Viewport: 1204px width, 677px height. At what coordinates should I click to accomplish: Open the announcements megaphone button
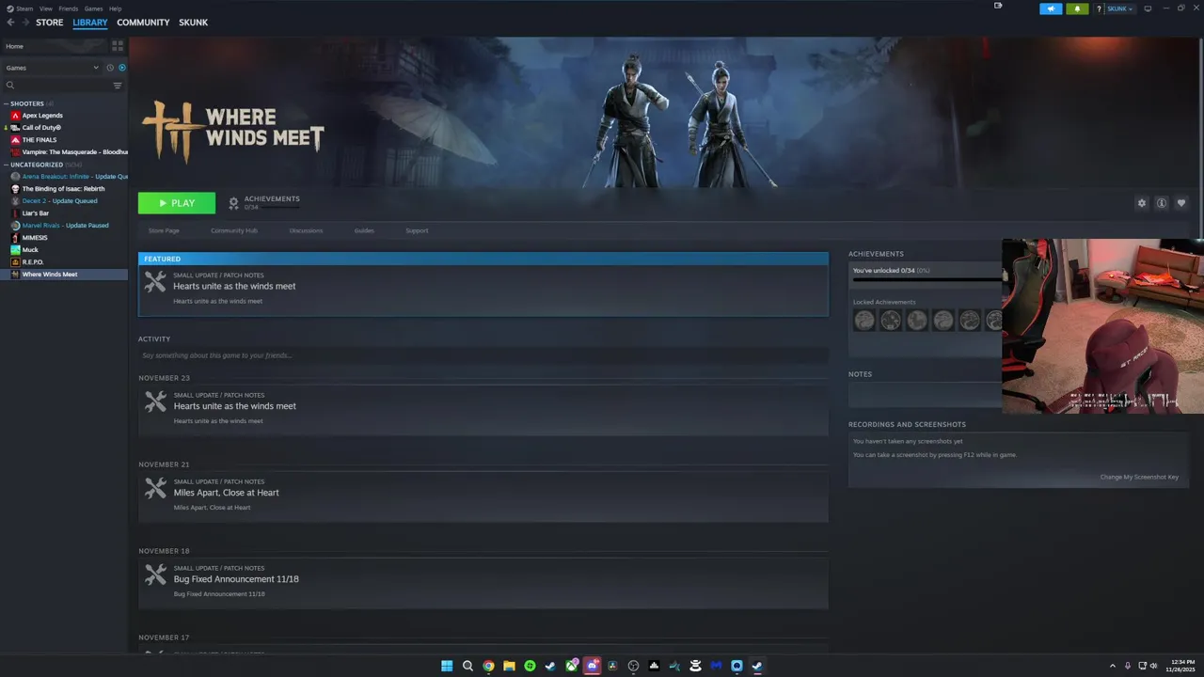pyautogui.click(x=1051, y=8)
